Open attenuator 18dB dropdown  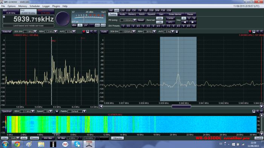coord(18,138)
